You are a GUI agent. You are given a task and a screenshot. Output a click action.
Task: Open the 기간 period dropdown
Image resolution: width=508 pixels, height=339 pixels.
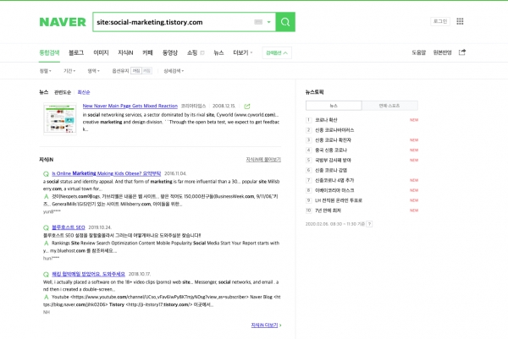(x=69, y=71)
